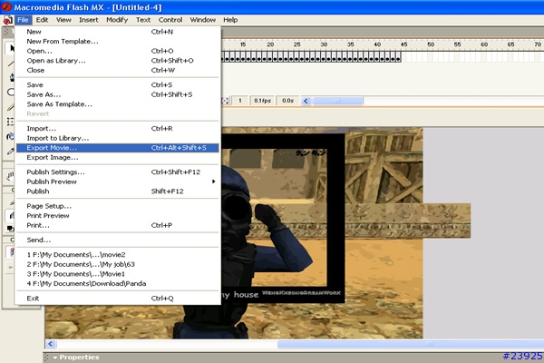Choose New From Template

pyautogui.click(x=118, y=42)
